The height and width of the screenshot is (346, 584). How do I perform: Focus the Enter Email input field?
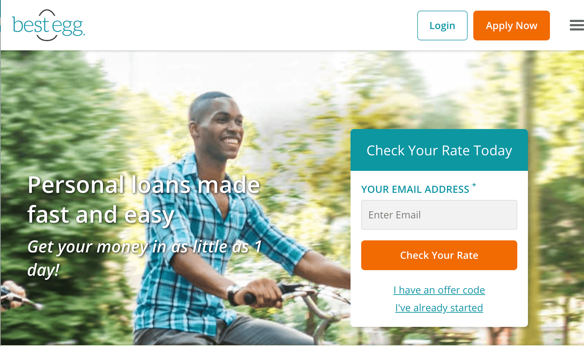coord(439,215)
